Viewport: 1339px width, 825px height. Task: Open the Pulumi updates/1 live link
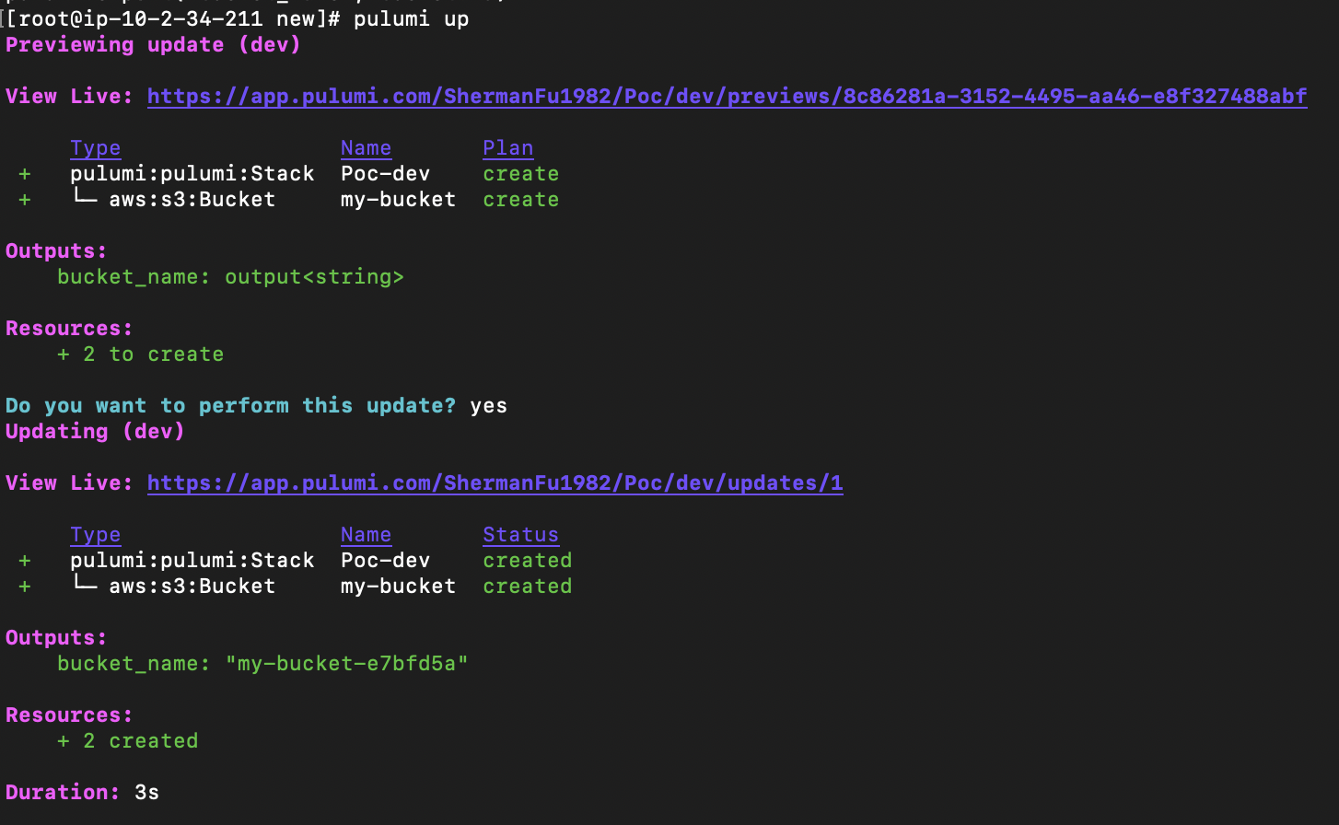coord(495,483)
